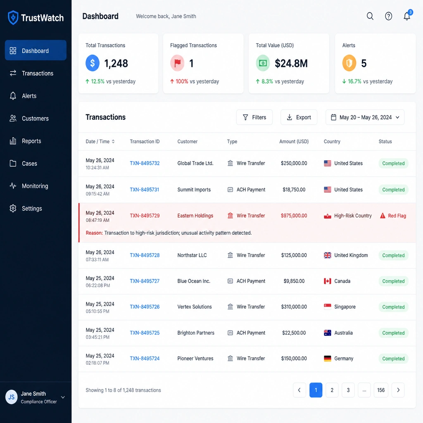Click the Pioneer Ventures customer name
The height and width of the screenshot is (423, 423).
pos(195,359)
